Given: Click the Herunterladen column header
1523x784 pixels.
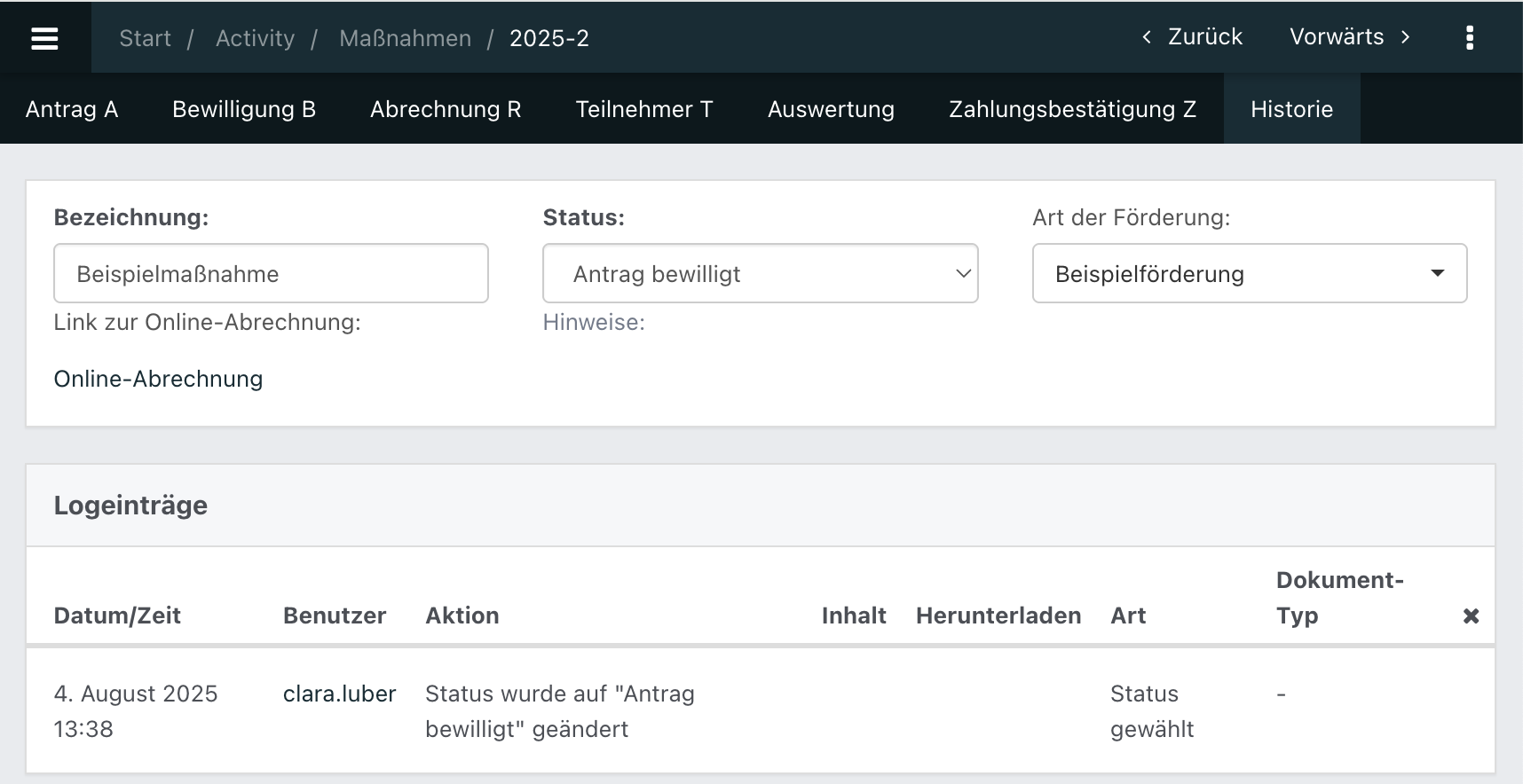Looking at the screenshot, I should (x=998, y=615).
